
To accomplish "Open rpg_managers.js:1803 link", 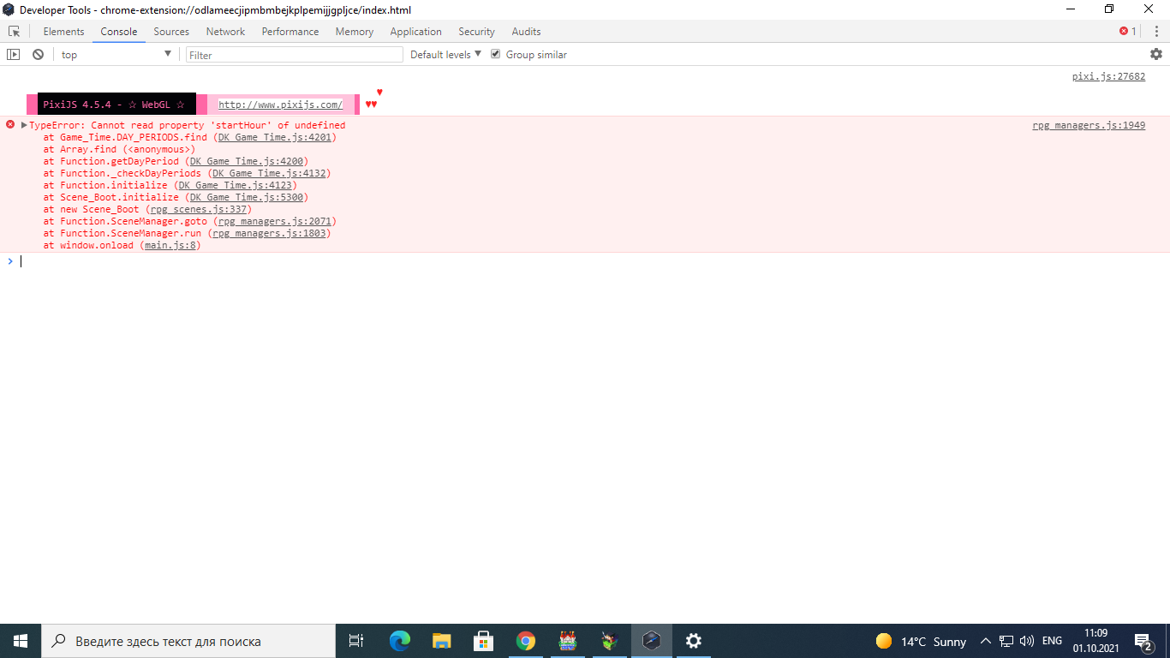I will click(269, 233).
